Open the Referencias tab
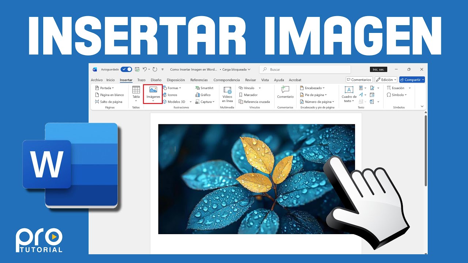 pyautogui.click(x=199, y=80)
